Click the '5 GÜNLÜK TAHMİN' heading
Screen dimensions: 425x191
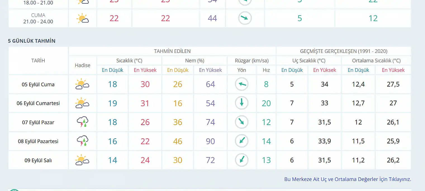[32, 41]
